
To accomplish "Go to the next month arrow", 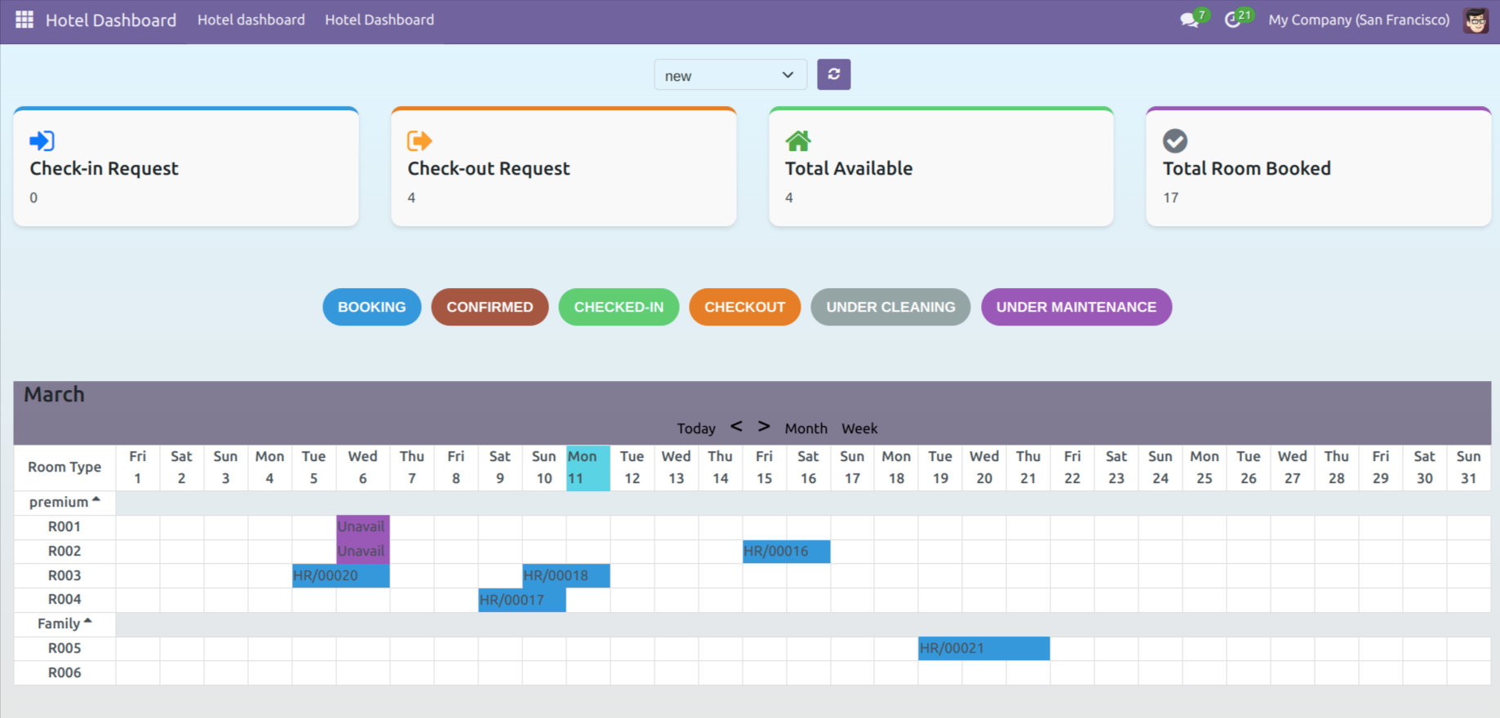I will (764, 427).
